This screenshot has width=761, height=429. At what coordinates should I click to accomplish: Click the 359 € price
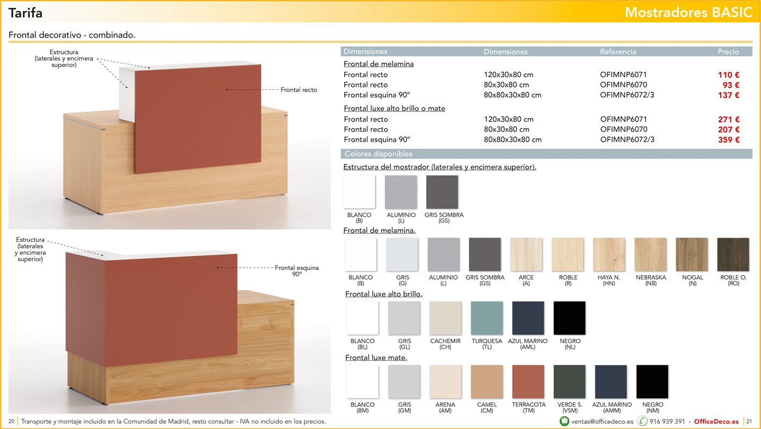click(x=729, y=140)
